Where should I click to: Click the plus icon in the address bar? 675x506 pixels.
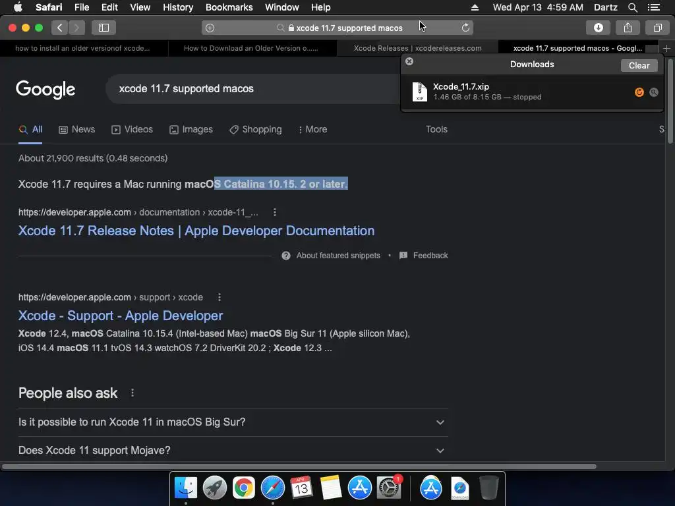pyautogui.click(x=210, y=28)
